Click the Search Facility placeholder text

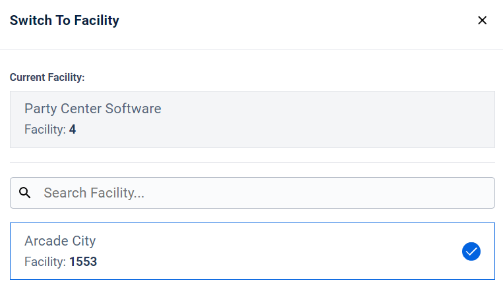[x=94, y=193]
